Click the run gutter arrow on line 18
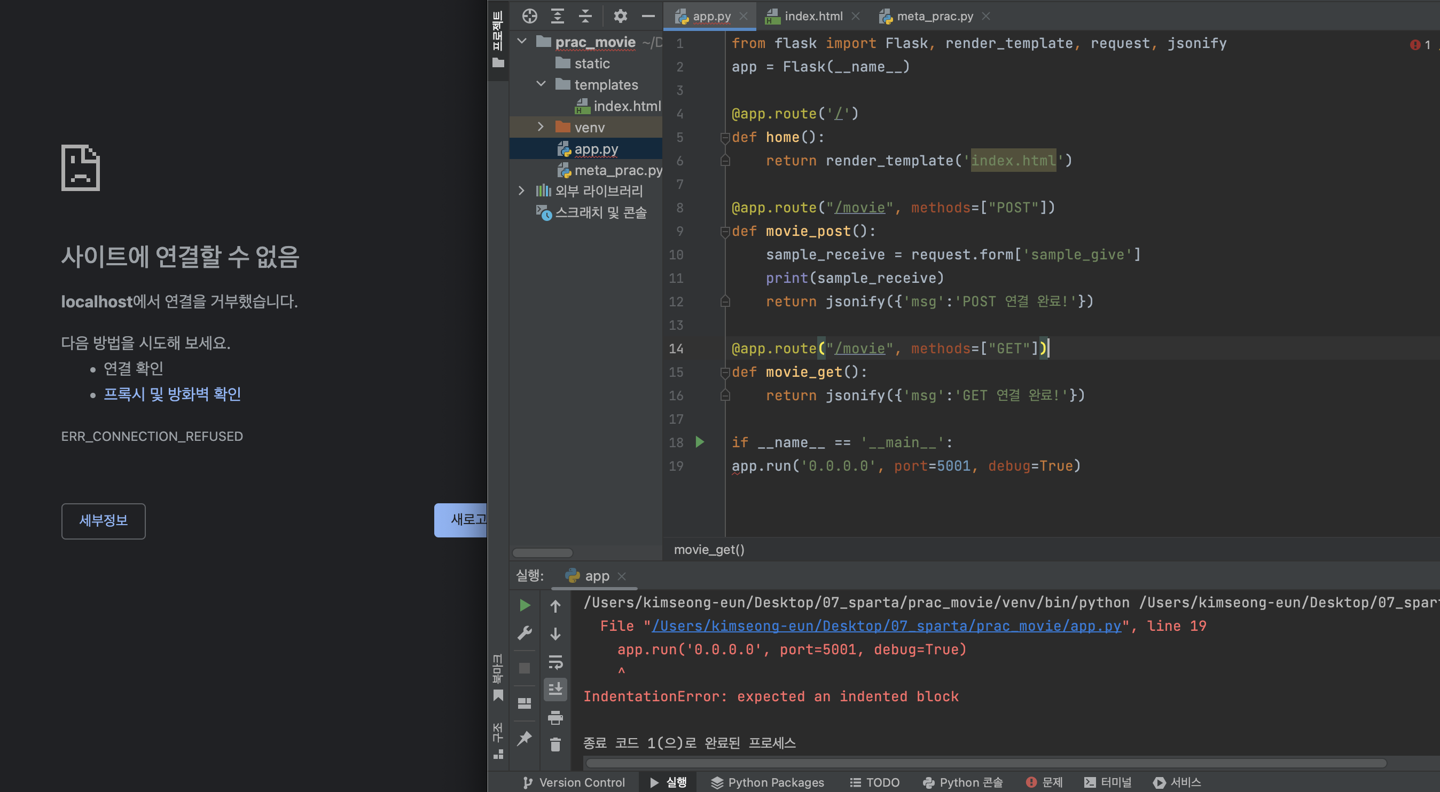Image resolution: width=1440 pixels, height=792 pixels. 699,442
